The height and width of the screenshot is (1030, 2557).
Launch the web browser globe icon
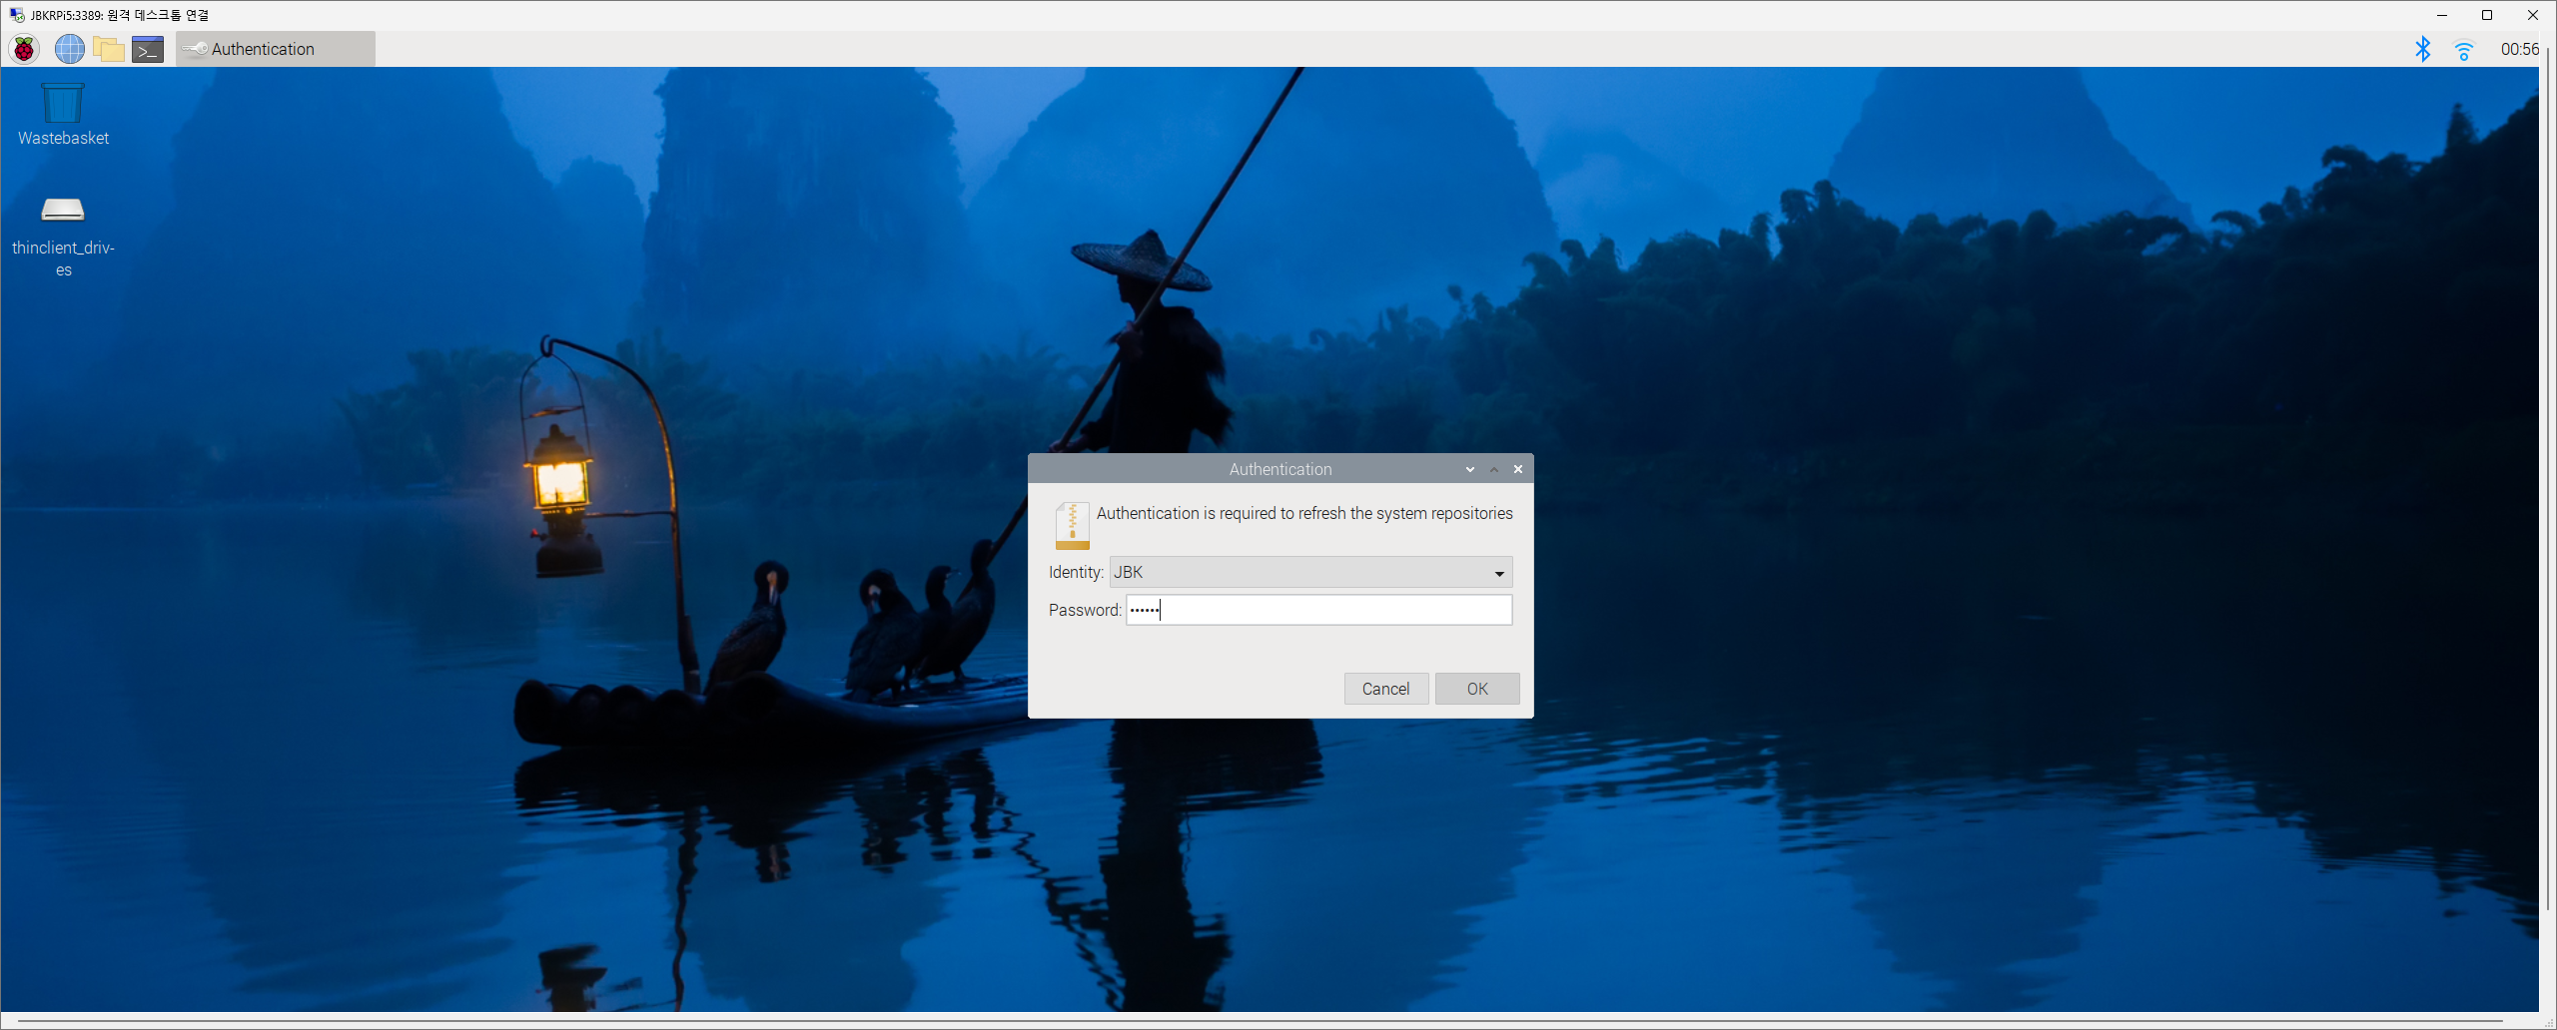pyautogui.click(x=69, y=49)
